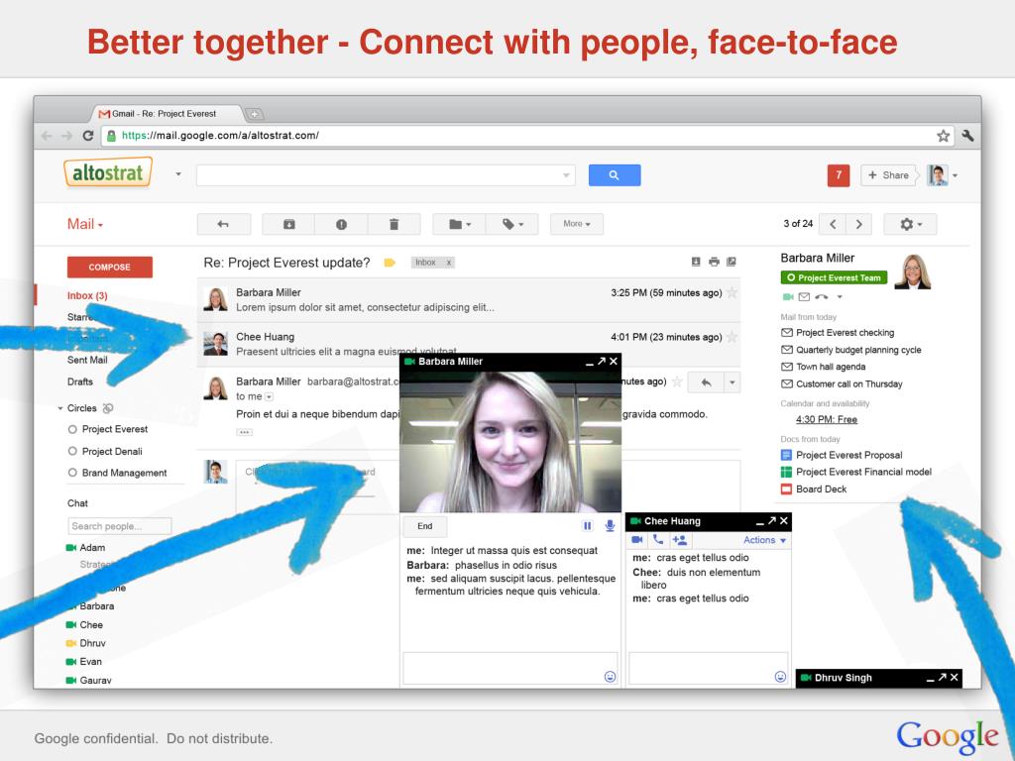Pop out the Barbara Miller chat window

602,361
